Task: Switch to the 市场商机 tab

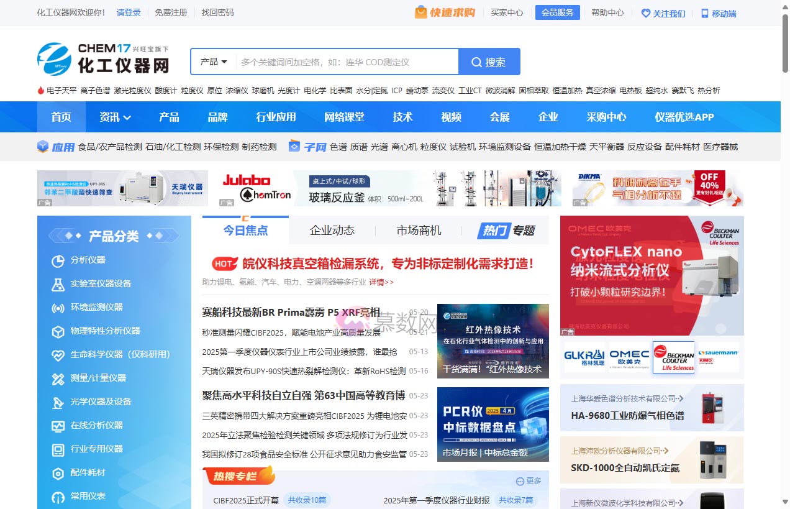Action: (x=418, y=230)
